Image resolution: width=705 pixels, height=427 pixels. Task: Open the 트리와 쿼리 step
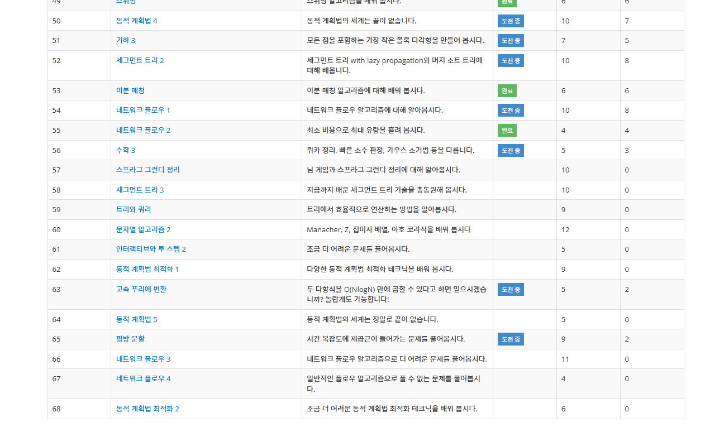[x=134, y=209]
